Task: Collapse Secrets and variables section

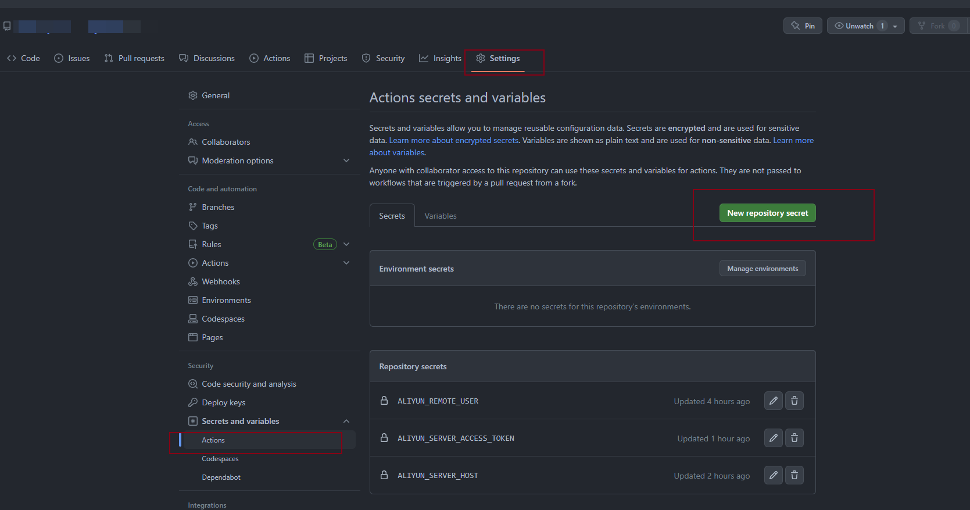Action: coord(346,421)
